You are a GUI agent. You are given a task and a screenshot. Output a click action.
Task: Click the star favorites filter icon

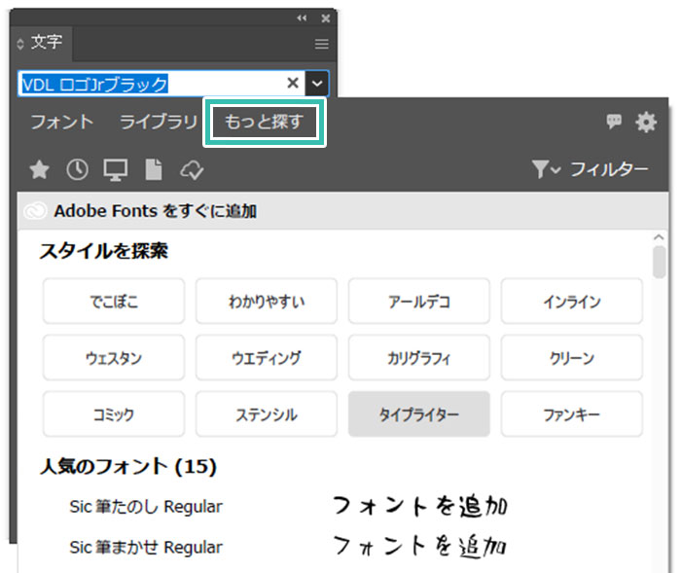pos(39,170)
